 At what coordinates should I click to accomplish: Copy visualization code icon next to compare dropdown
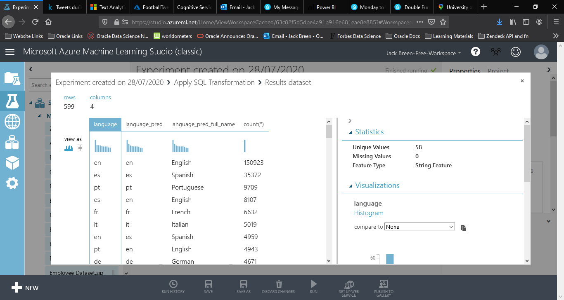464,228
